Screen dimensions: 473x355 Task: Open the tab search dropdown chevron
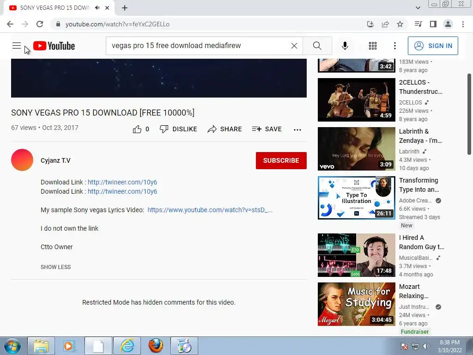click(x=418, y=8)
